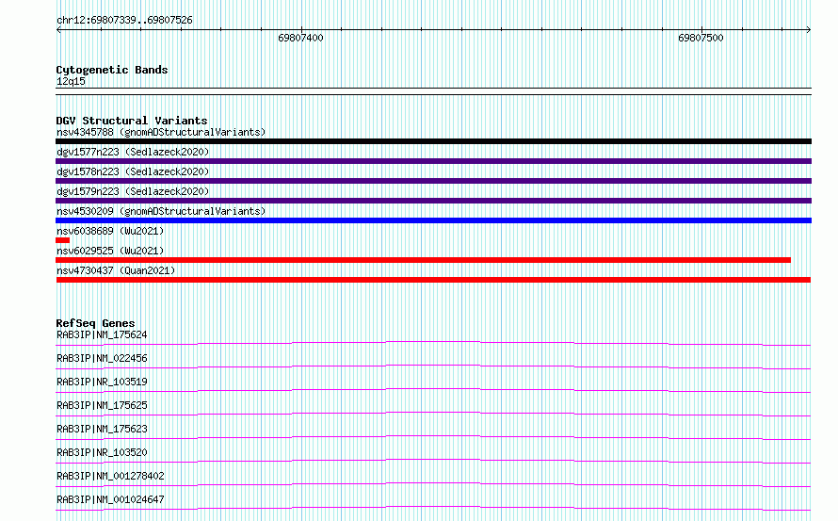Select the dgv1578n223 Sedlazeck2020 label
838x521 pixels.
click(133, 171)
